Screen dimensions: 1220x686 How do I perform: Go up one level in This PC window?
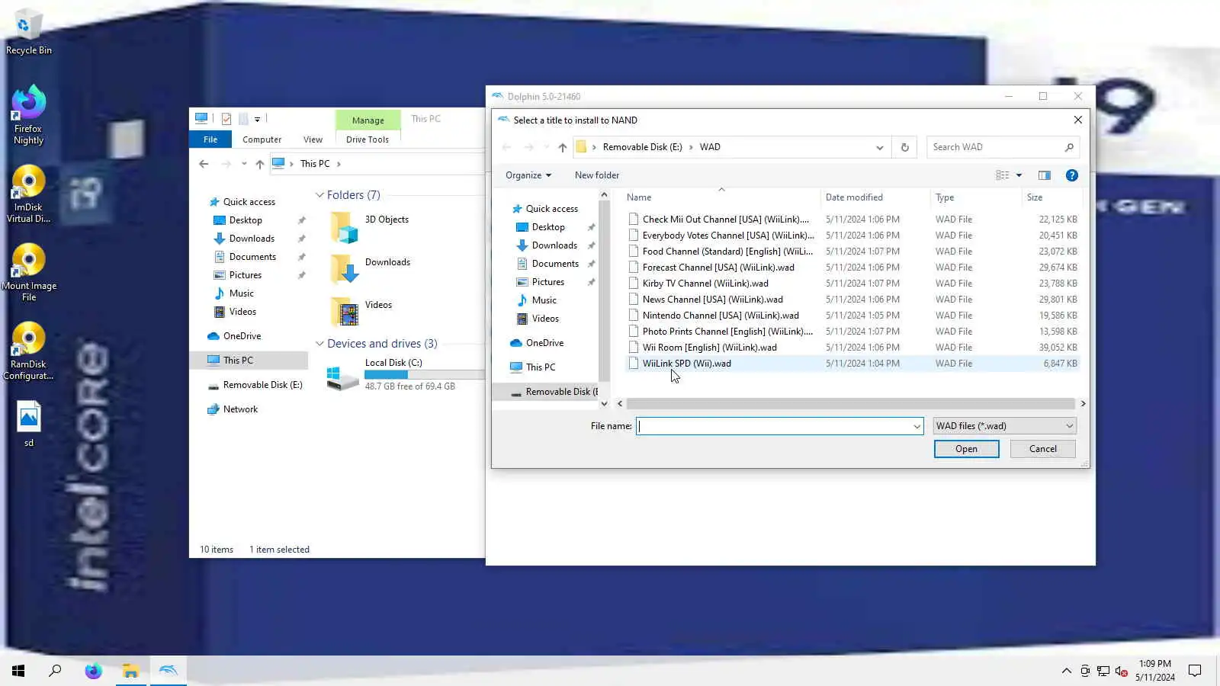click(260, 164)
